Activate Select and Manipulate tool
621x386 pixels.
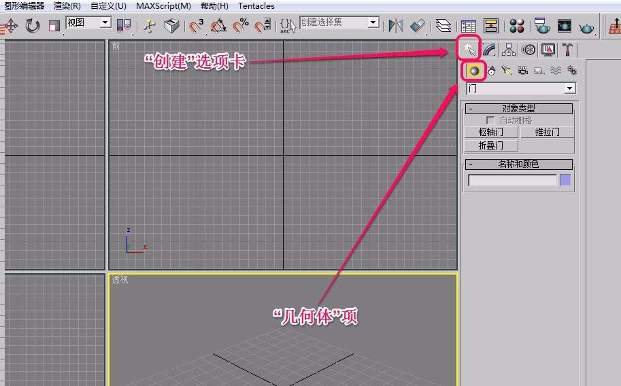[x=150, y=26]
